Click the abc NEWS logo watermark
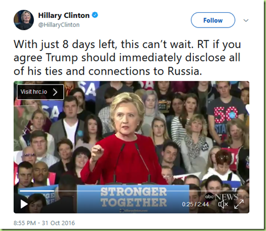266x231 pixels. [221, 197]
